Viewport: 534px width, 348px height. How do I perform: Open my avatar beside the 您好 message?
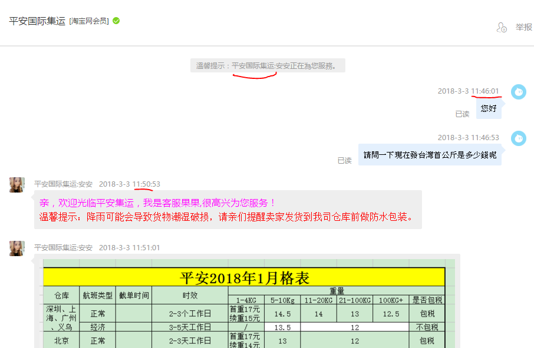(518, 92)
